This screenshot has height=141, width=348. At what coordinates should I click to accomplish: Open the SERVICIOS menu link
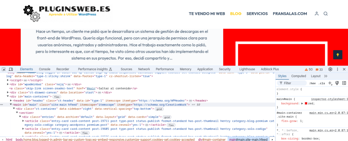tap(257, 14)
